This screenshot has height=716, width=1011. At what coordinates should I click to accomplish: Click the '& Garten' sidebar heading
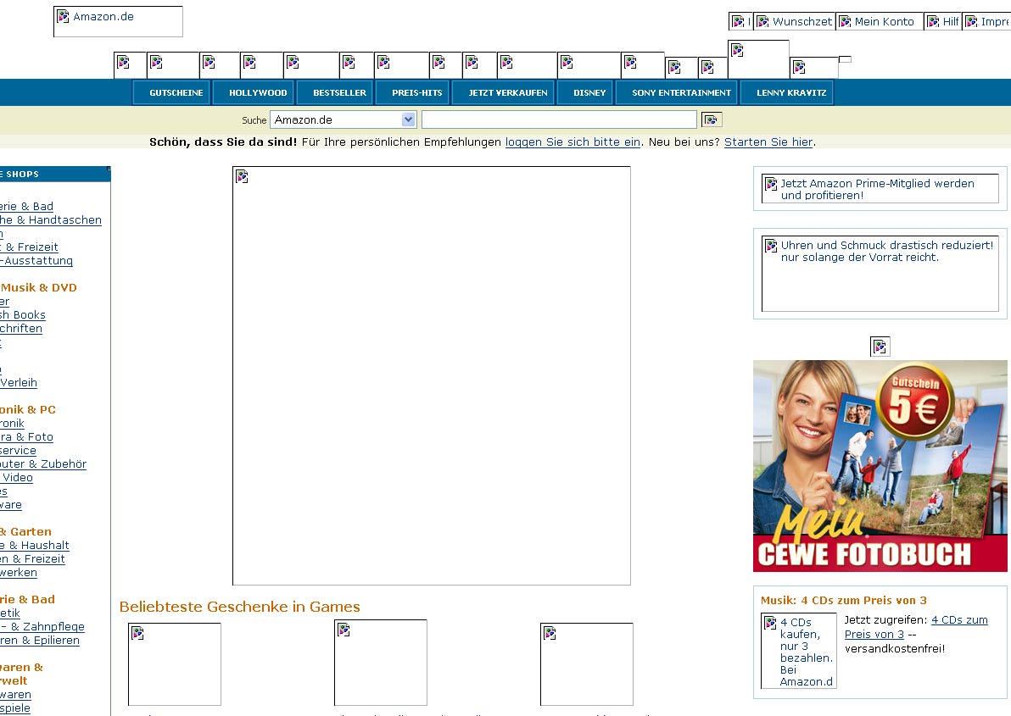25,532
